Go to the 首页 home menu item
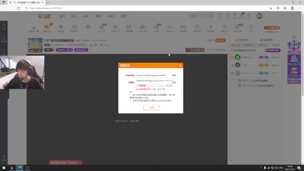Screen dimensions: 304x171 [x=62, y=16]
